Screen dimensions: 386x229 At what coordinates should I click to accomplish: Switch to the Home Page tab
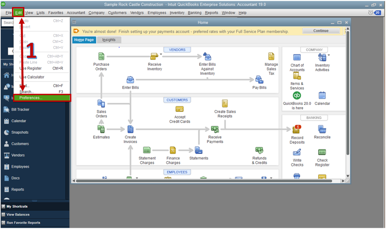[84, 40]
